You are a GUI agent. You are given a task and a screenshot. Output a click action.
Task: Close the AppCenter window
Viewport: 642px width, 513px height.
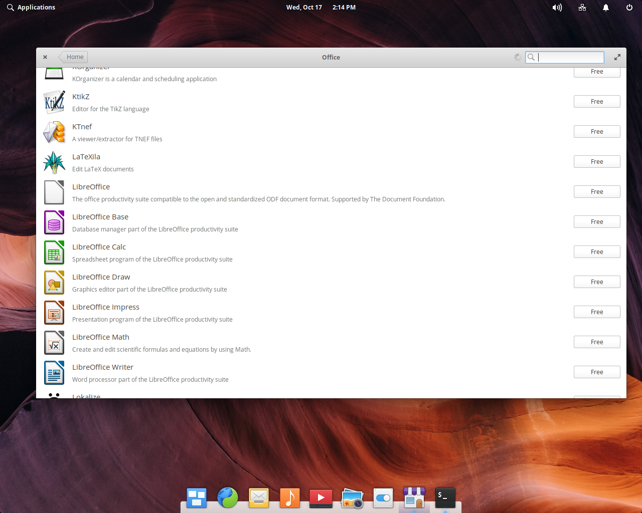click(x=45, y=57)
